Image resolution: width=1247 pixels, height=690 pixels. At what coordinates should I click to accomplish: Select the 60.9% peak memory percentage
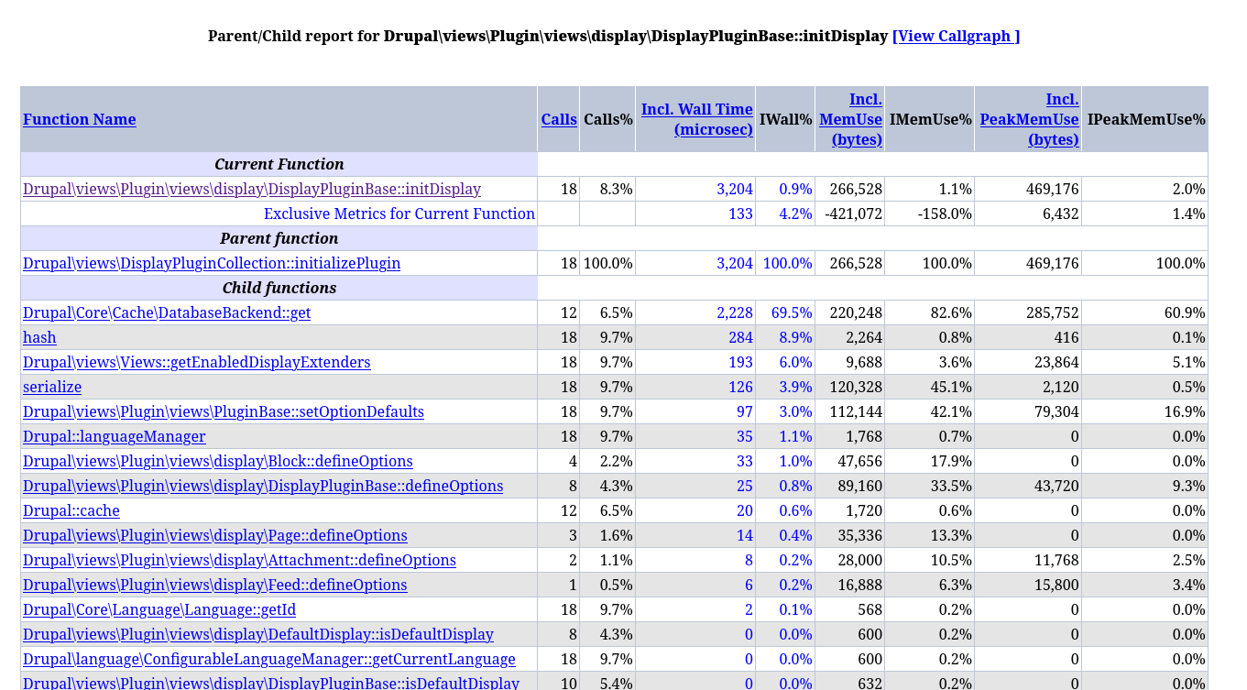pyautogui.click(x=1185, y=312)
